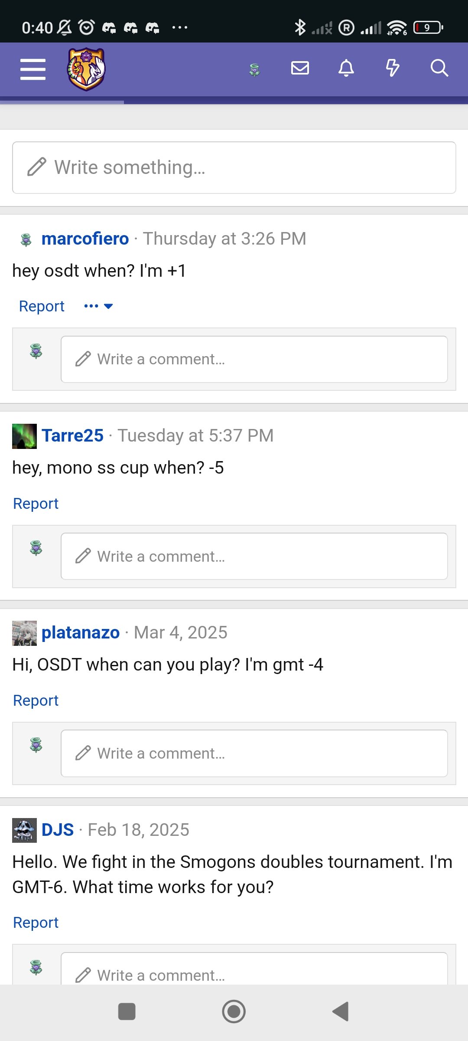The image size is (468, 1041).
Task: Open the hamburger navigation menu
Action: (x=33, y=69)
